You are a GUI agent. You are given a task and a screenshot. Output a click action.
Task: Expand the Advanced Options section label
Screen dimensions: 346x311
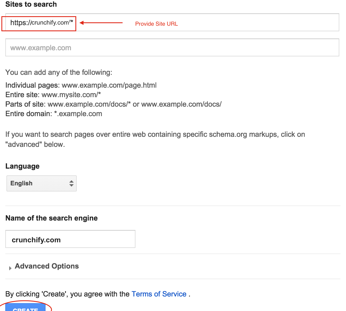tap(47, 266)
